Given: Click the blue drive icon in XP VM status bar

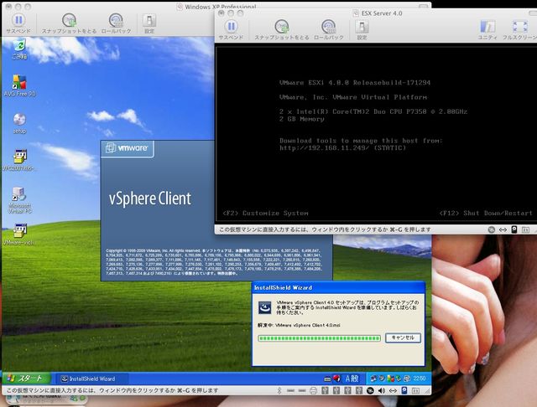Looking at the screenshot, I should tap(404, 390).
